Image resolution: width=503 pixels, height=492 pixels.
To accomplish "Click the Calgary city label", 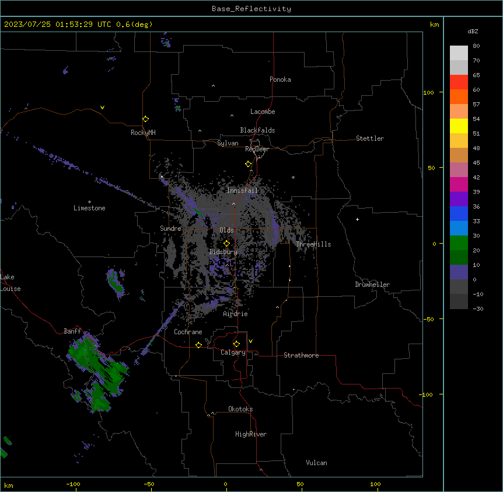I will [233, 352].
